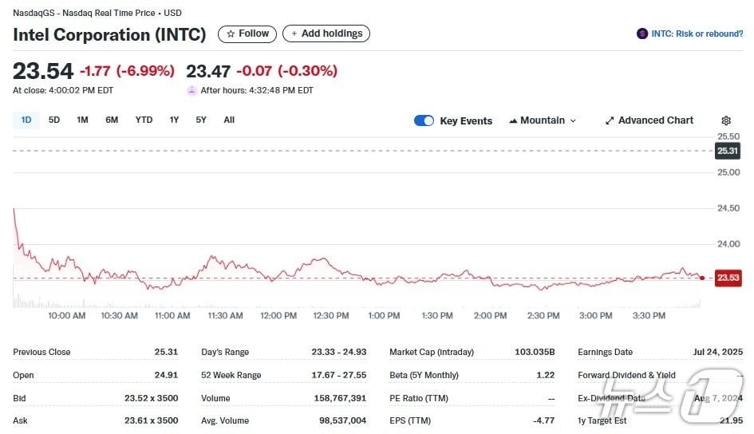Switch chart to YTD range
Image resolution: width=754 pixels, height=434 pixels.
144,120
